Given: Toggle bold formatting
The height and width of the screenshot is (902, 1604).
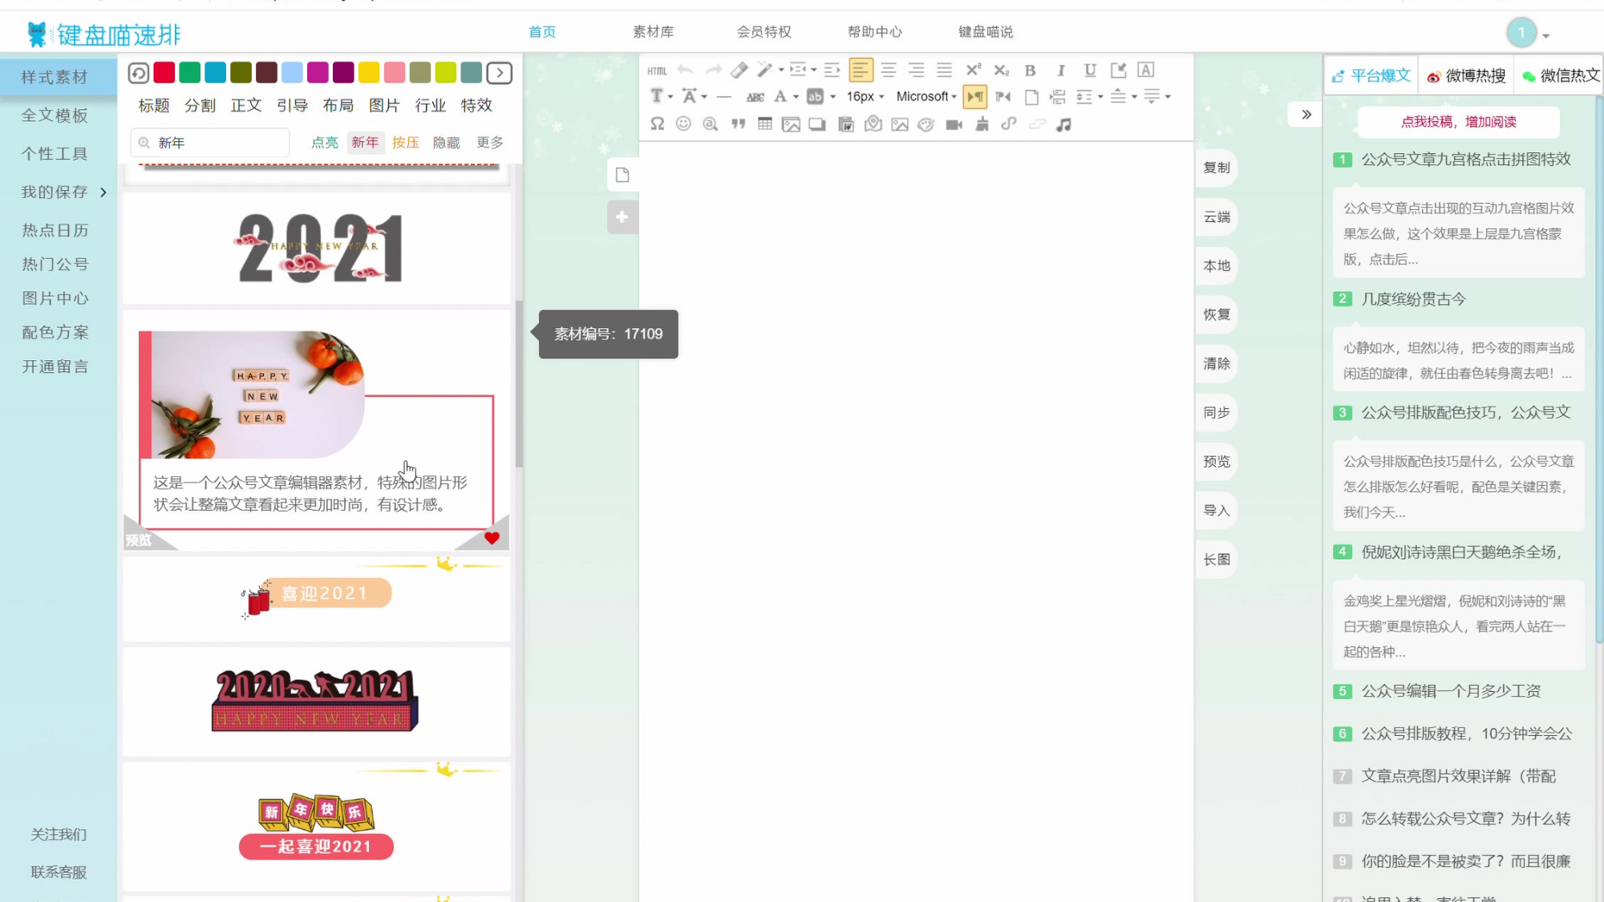Looking at the screenshot, I should (1031, 71).
